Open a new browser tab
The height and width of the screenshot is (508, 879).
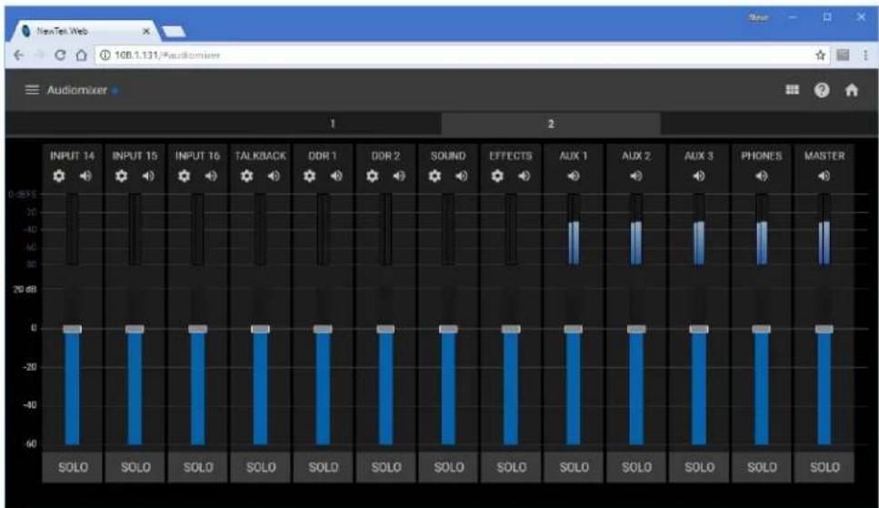(x=174, y=32)
